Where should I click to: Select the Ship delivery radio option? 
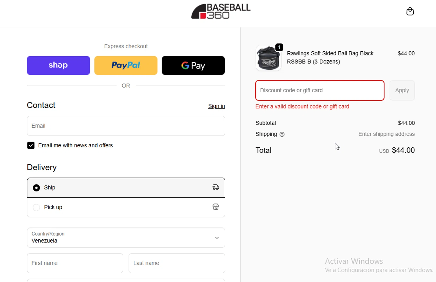click(36, 188)
